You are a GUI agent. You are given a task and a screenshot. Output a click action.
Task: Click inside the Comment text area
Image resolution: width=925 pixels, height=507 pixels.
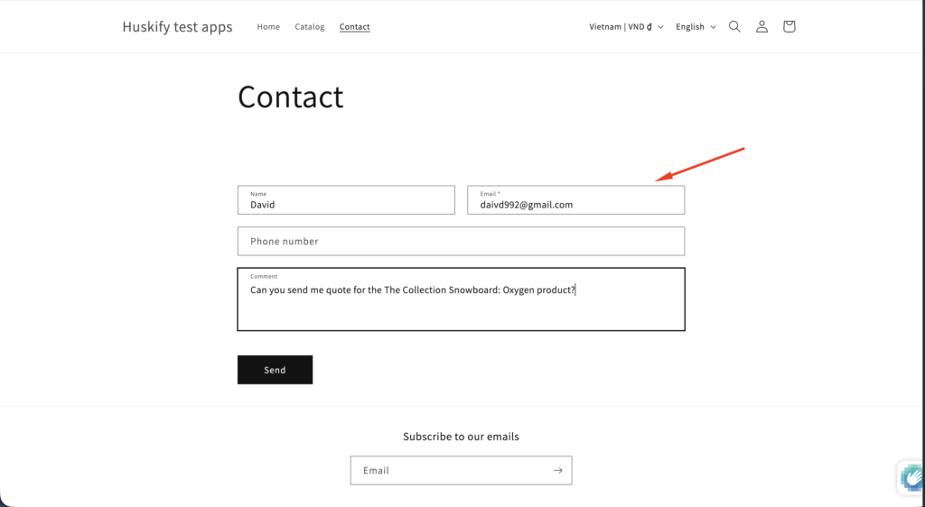pos(461,309)
